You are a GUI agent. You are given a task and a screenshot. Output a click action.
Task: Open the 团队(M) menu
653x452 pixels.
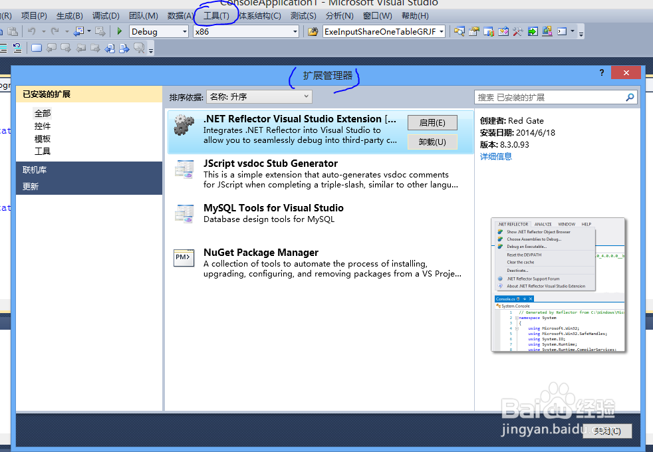(x=143, y=16)
